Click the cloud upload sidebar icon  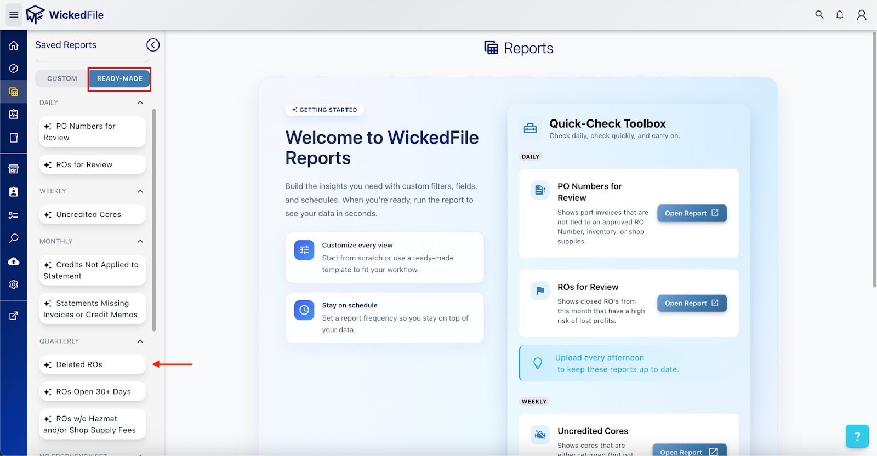coord(14,261)
